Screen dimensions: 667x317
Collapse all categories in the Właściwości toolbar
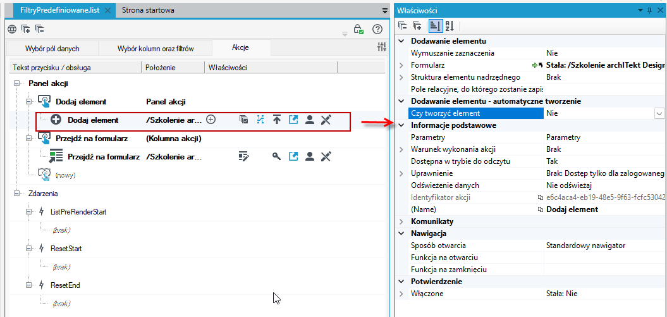tap(402, 26)
